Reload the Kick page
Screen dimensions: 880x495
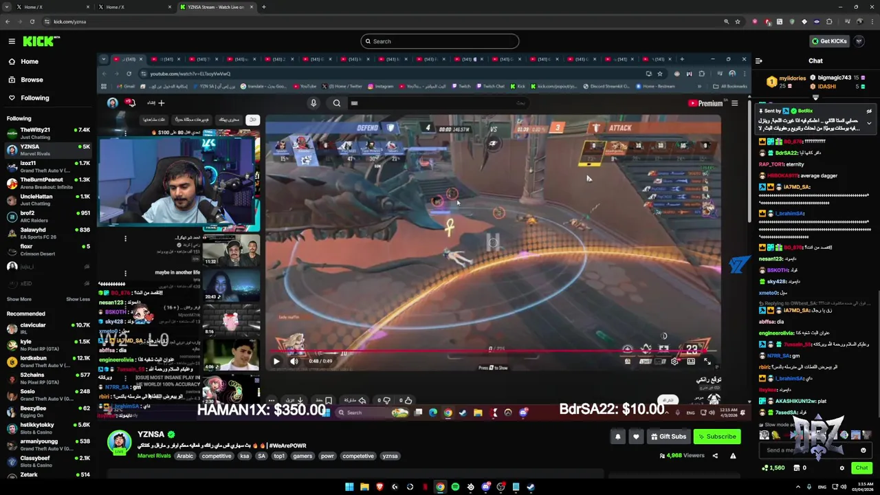pos(31,21)
